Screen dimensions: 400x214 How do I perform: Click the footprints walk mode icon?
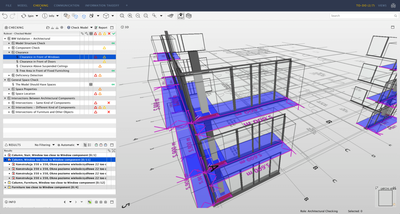tap(91, 16)
